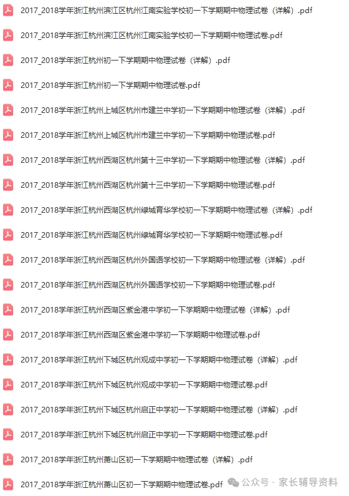349x496 pixels.
Task: Open 观成中学 物理试卷 (详解).pdf
Action: pos(159,359)
